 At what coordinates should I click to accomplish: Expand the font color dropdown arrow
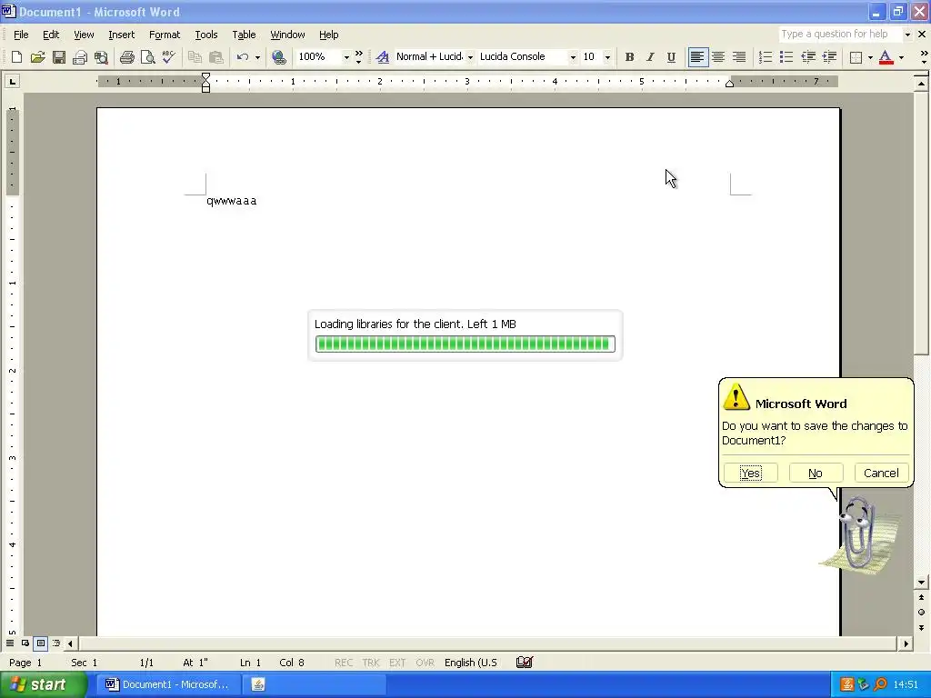tap(901, 57)
